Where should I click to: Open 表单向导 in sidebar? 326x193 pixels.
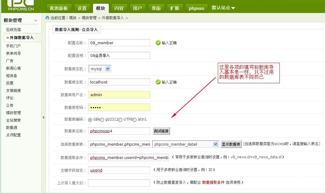click(14, 53)
